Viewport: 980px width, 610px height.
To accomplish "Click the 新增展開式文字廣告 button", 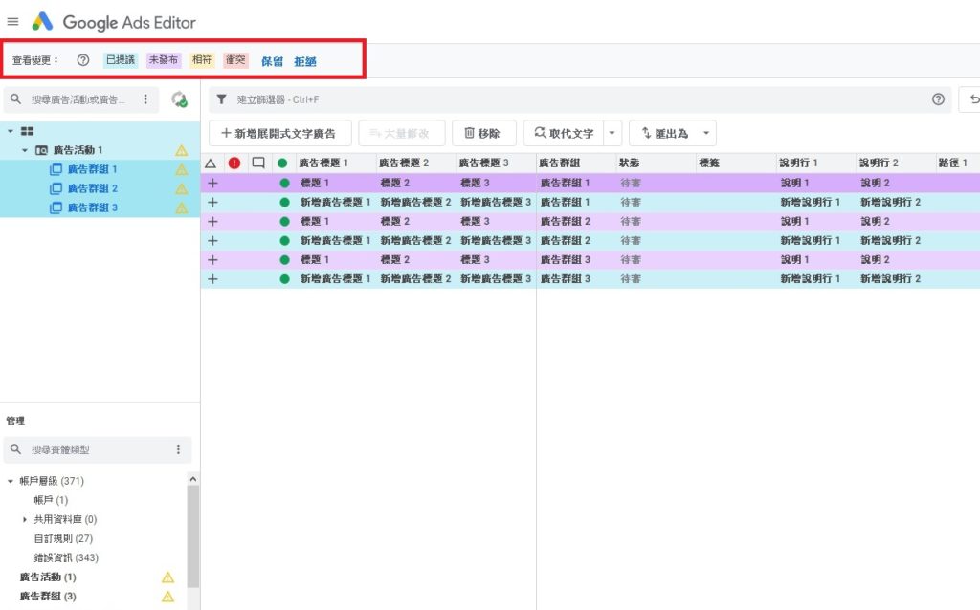I will (279, 133).
